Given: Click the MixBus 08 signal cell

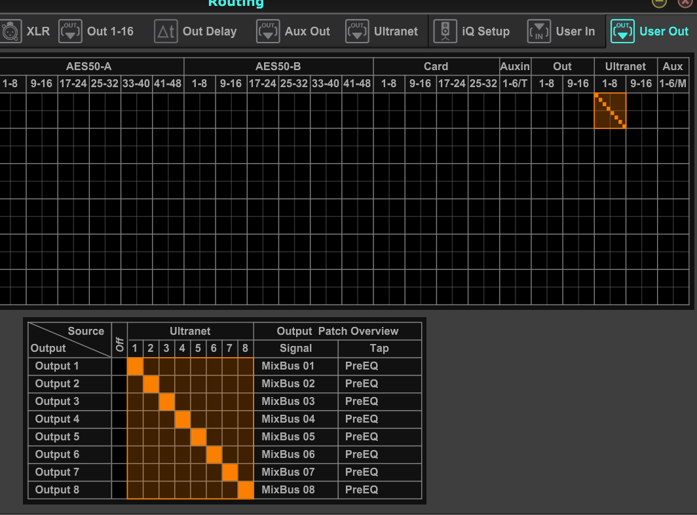Looking at the screenshot, I should coord(296,490).
